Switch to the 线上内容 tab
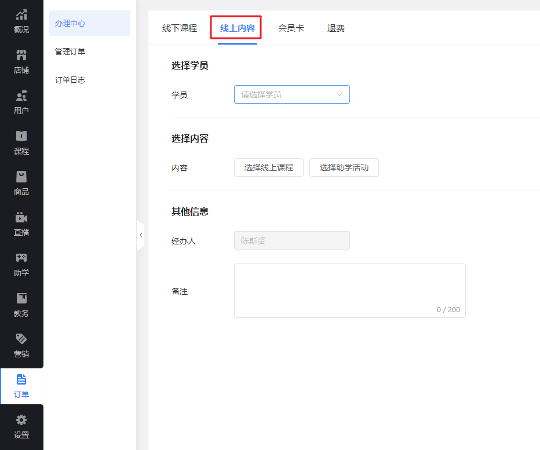 coord(238,28)
